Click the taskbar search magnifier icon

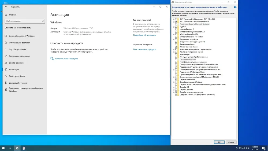(10, 148)
